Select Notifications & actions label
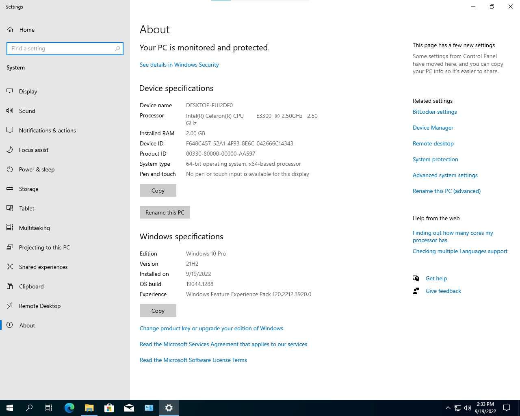The image size is (520, 416). 48,130
